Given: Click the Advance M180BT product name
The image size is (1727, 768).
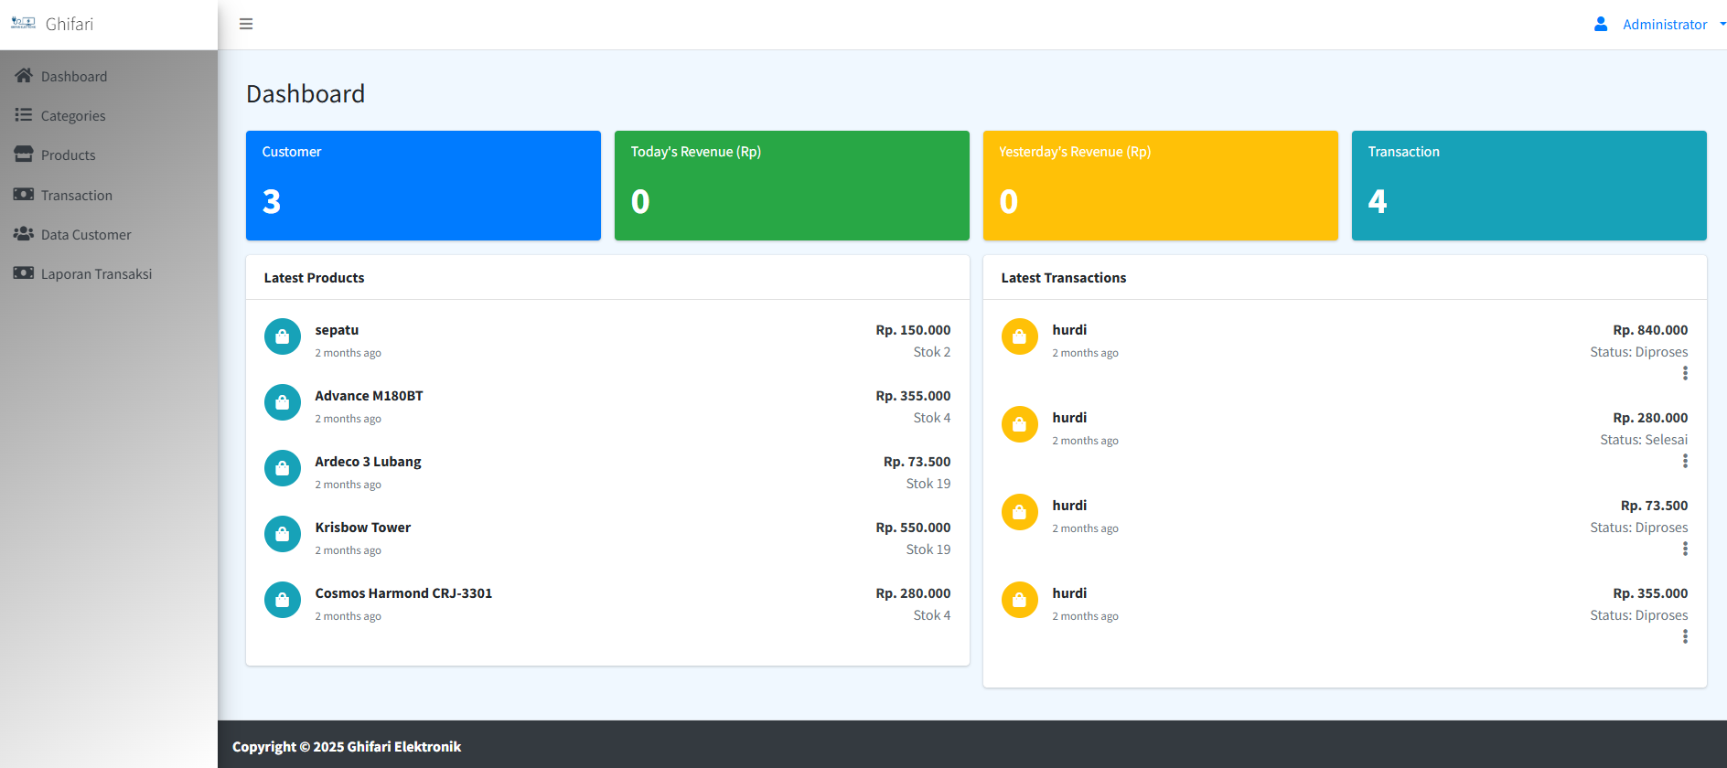Looking at the screenshot, I should pos(369,396).
